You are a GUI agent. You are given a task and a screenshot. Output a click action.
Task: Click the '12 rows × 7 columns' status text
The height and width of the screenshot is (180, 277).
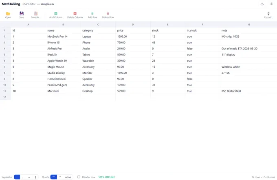pyautogui.click(x=263, y=177)
